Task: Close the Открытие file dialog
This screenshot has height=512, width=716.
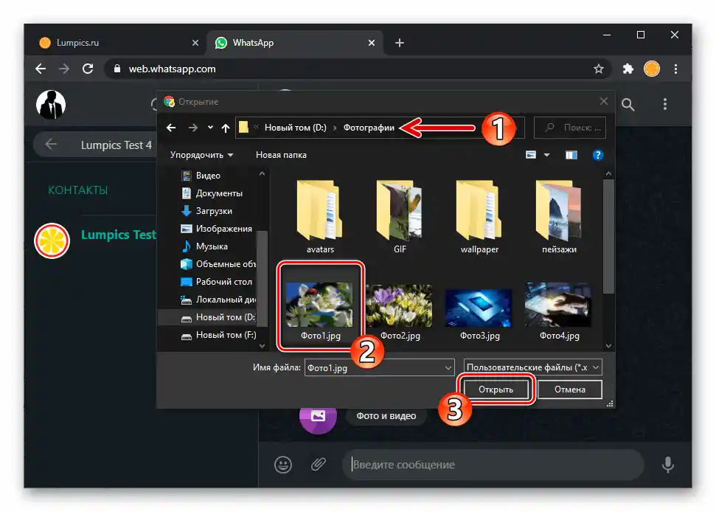Action: [604, 101]
